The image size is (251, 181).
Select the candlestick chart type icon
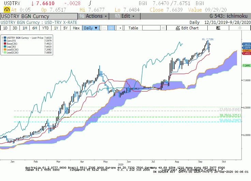(x=111, y=28)
